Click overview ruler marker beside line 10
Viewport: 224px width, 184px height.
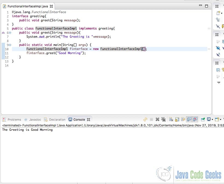click(x=209, y=49)
